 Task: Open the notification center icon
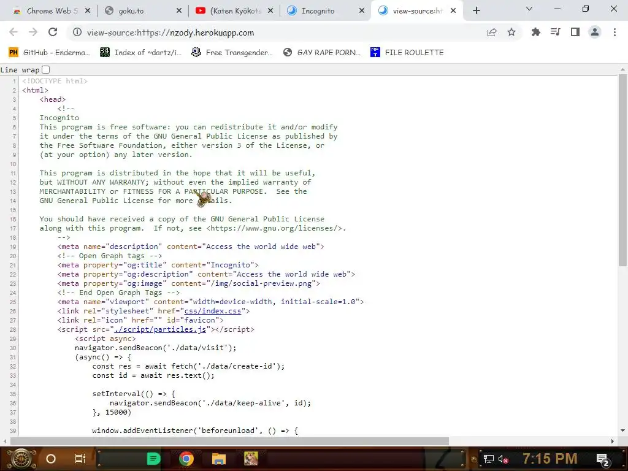tap(602, 459)
